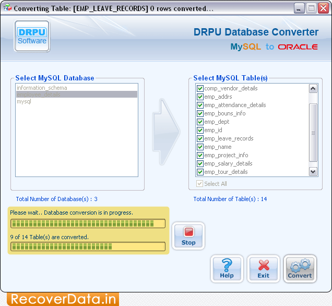The height and width of the screenshot is (306, 332).
Task: Exit the DRPU converter
Action: (x=264, y=269)
